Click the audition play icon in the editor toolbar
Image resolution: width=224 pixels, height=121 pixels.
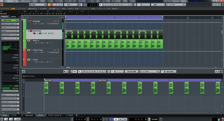coord(64,72)
